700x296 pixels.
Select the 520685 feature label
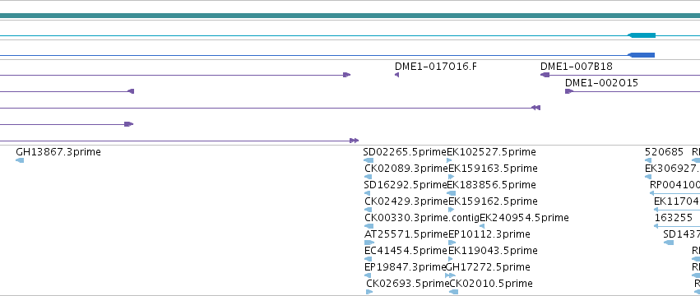[x=665, y=152]
